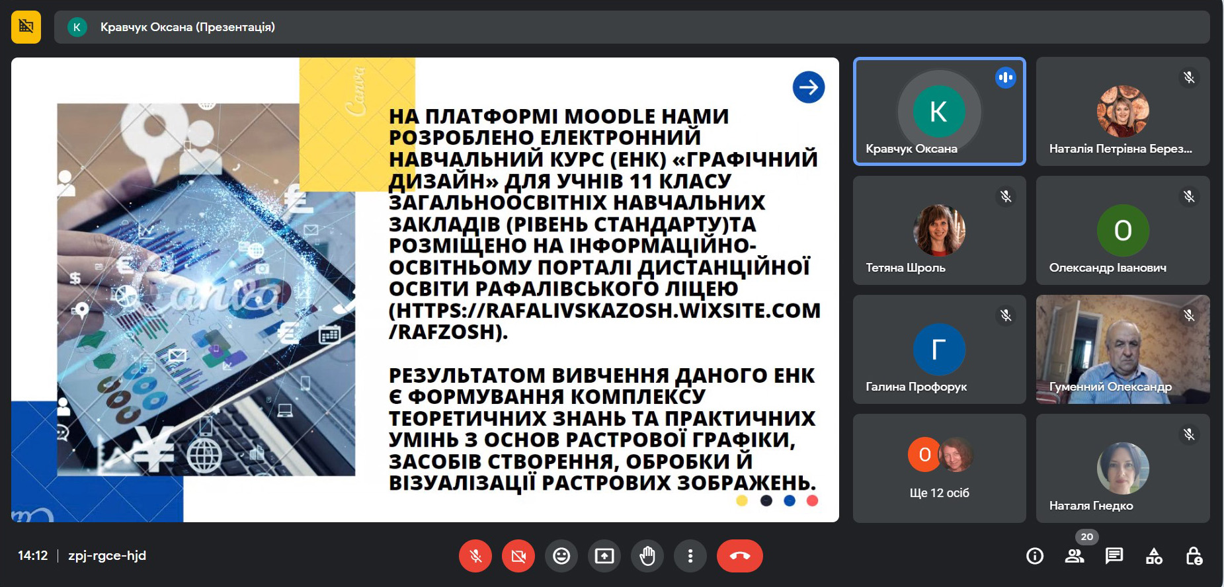
Task: Click the yellow presentation-off icon in top bar
Action: coord(26,27)
